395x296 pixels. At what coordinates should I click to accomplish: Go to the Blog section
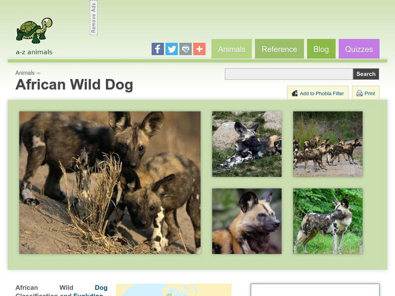point(321,49)
